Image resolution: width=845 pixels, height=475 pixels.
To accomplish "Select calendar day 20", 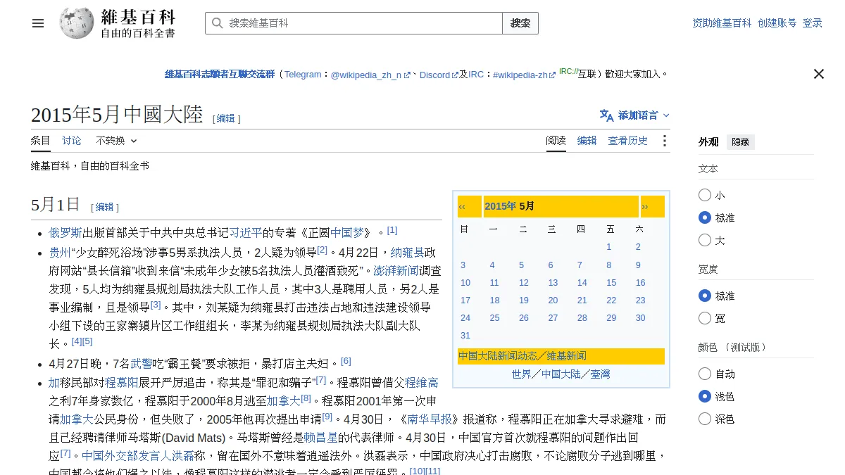I will (x=553, y=300).
